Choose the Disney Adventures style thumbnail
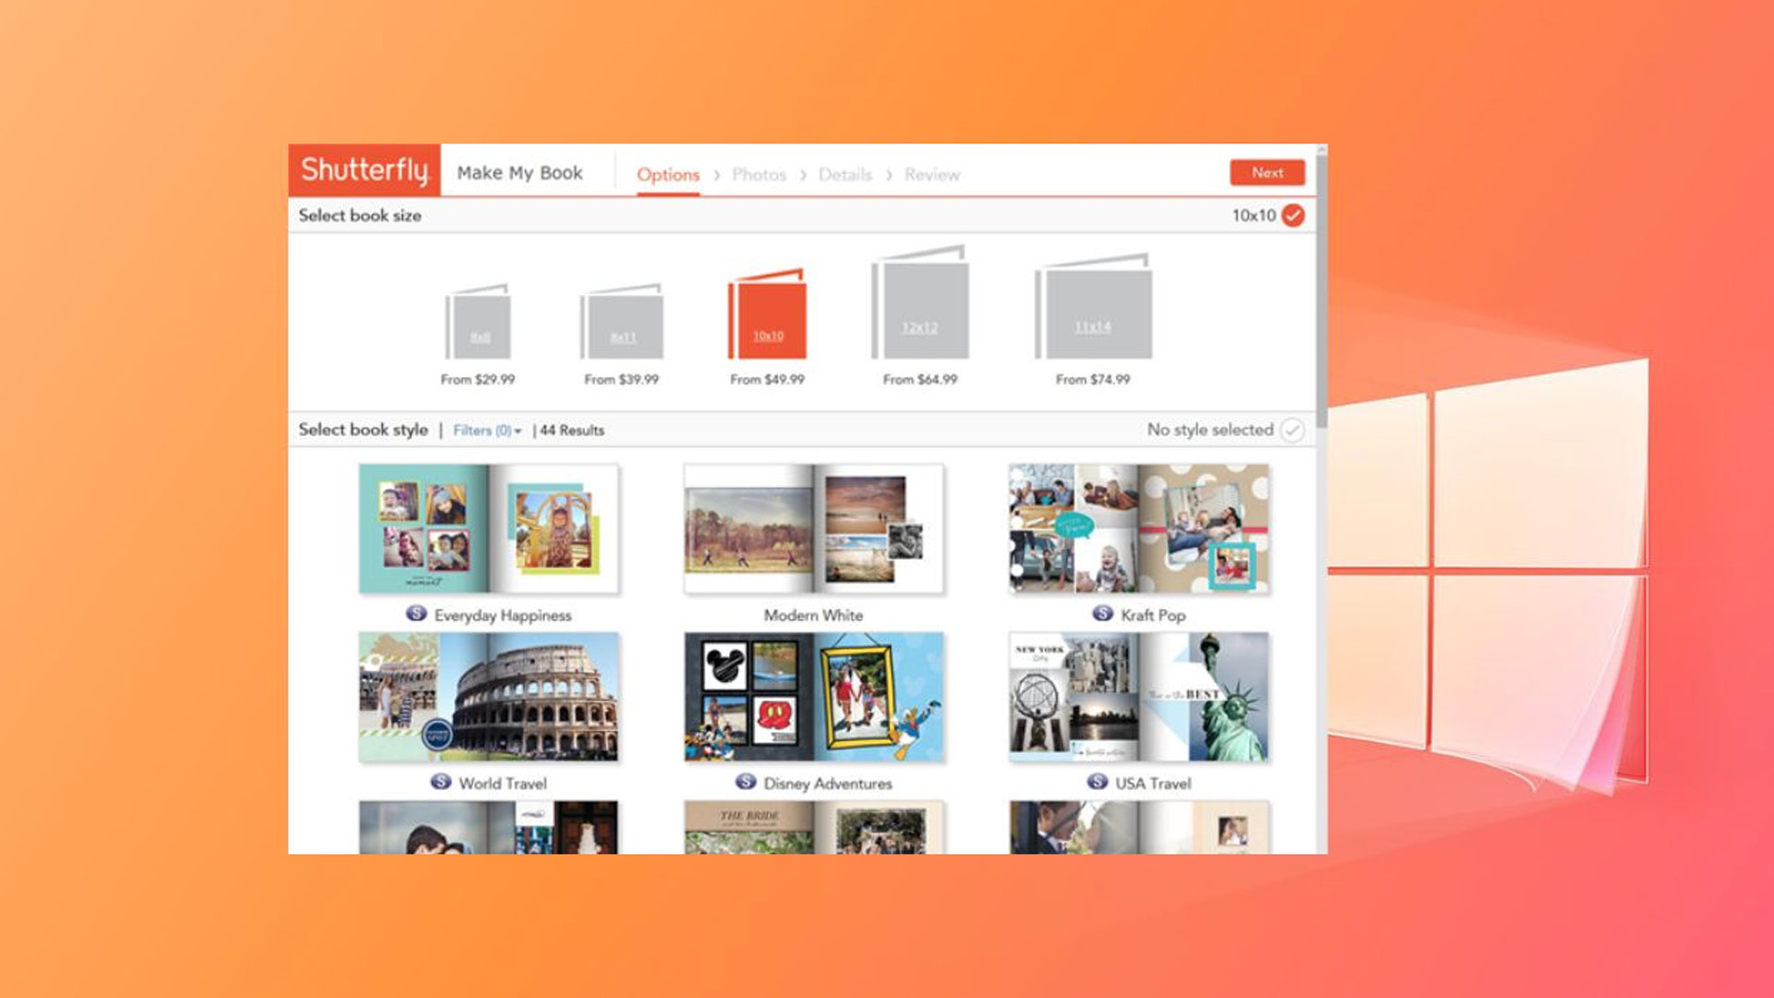The width and height of the screenshot is (1774, 998). coord(814,697)
